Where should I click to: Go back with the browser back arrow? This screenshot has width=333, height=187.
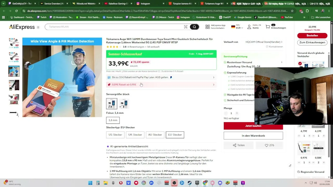coord(4,11)
